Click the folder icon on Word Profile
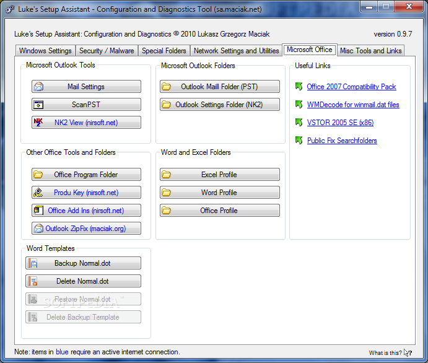The image size is (428, 363). coord(166,193)
